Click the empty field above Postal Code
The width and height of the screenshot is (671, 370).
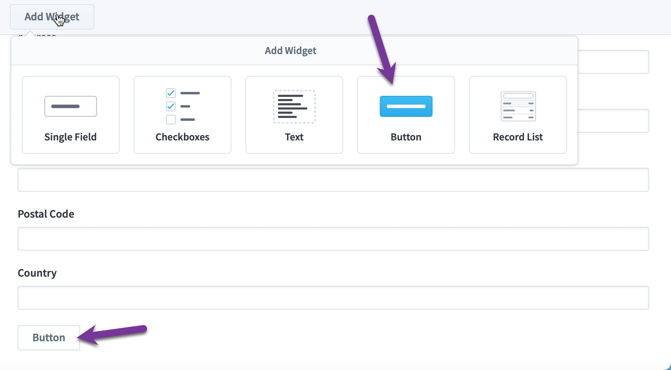(333, 180)
